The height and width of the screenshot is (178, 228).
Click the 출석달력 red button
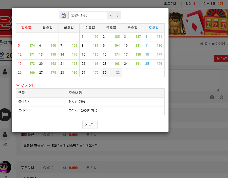[x=221, y=58]
